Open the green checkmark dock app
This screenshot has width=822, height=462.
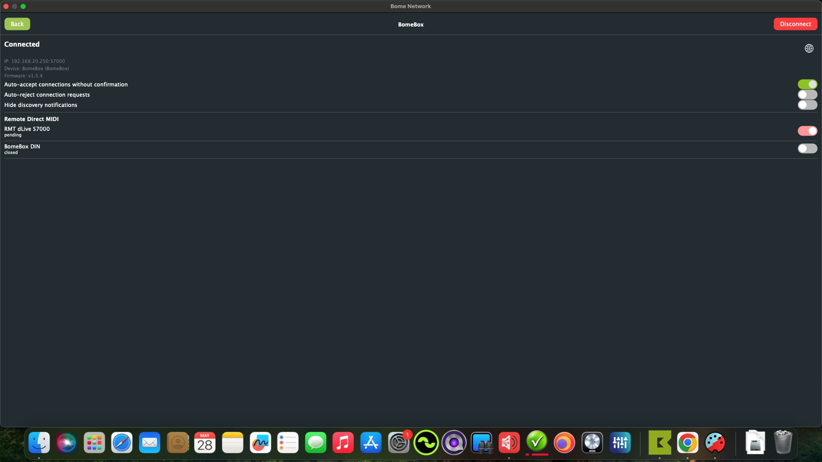[x=537, y=441]
